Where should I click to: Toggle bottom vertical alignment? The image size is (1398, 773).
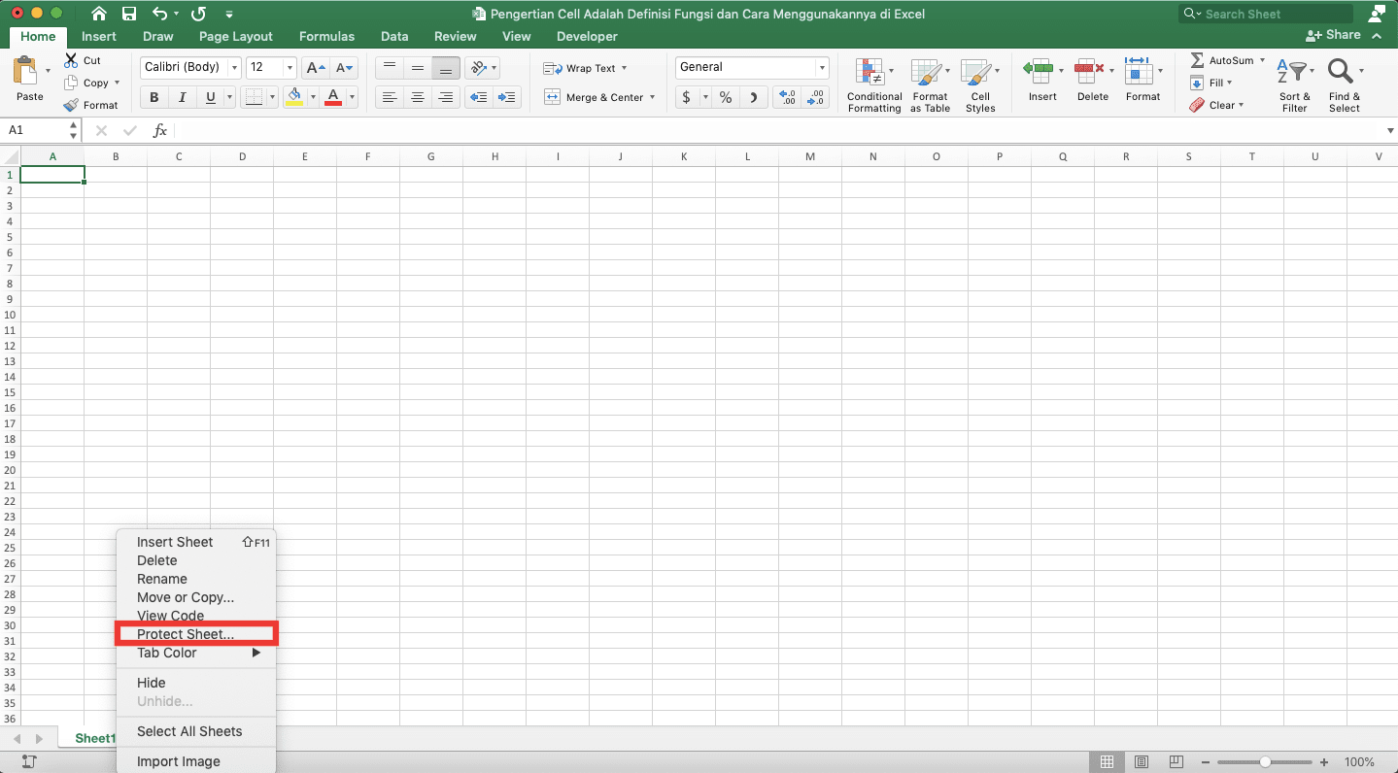pyautogui.click(x=446, y=68)
